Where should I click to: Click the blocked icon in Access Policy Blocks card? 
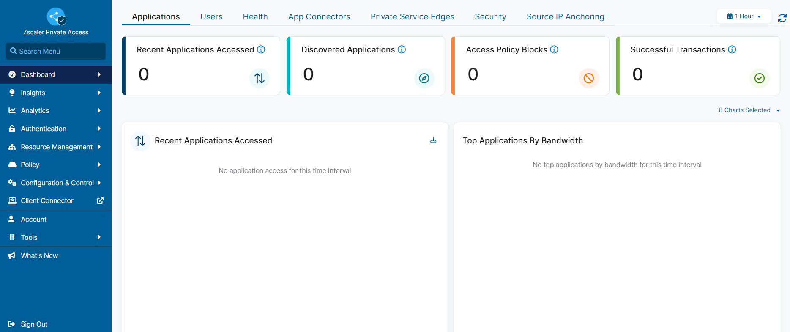[x=588, y=78]
